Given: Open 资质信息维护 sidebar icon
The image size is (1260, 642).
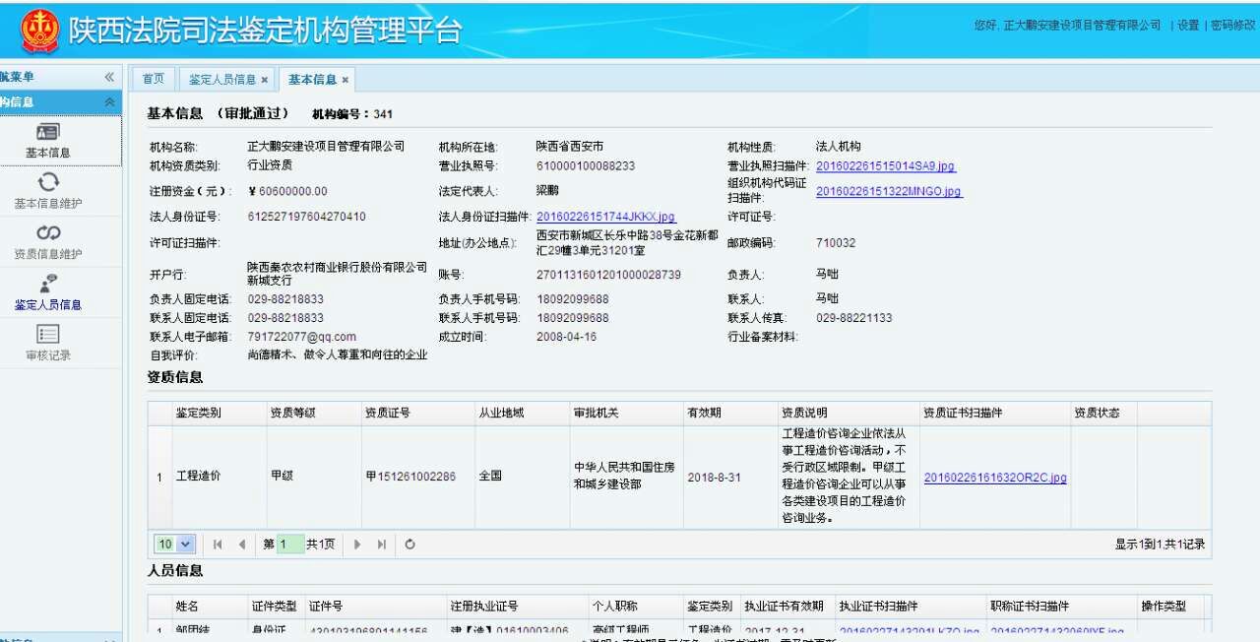Looking at the screenshot, I should tap(47, 233).
